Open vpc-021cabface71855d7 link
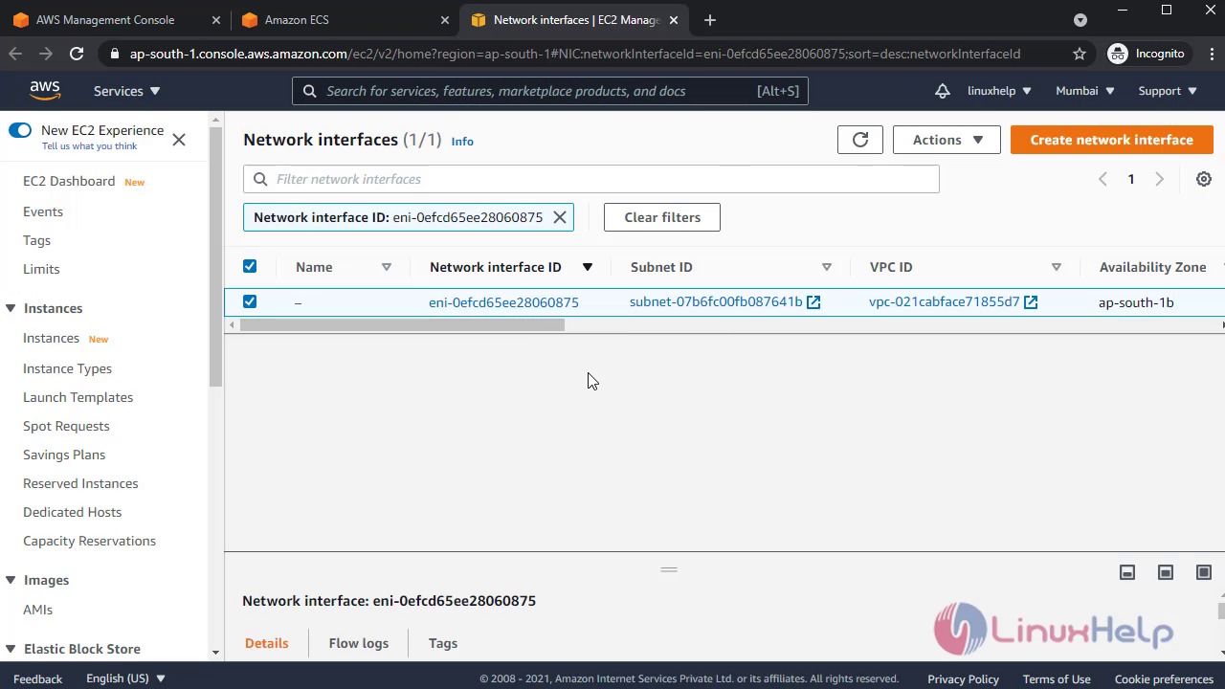Viewport: 1225px width, 689px height. (945, 302)
